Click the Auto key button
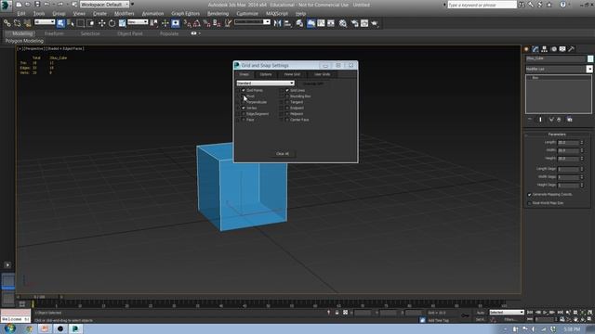The image size is (595, 334). click(x=481, y=313)
